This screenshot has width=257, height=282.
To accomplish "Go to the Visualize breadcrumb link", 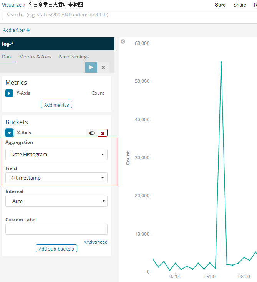I will coord(12,5).
